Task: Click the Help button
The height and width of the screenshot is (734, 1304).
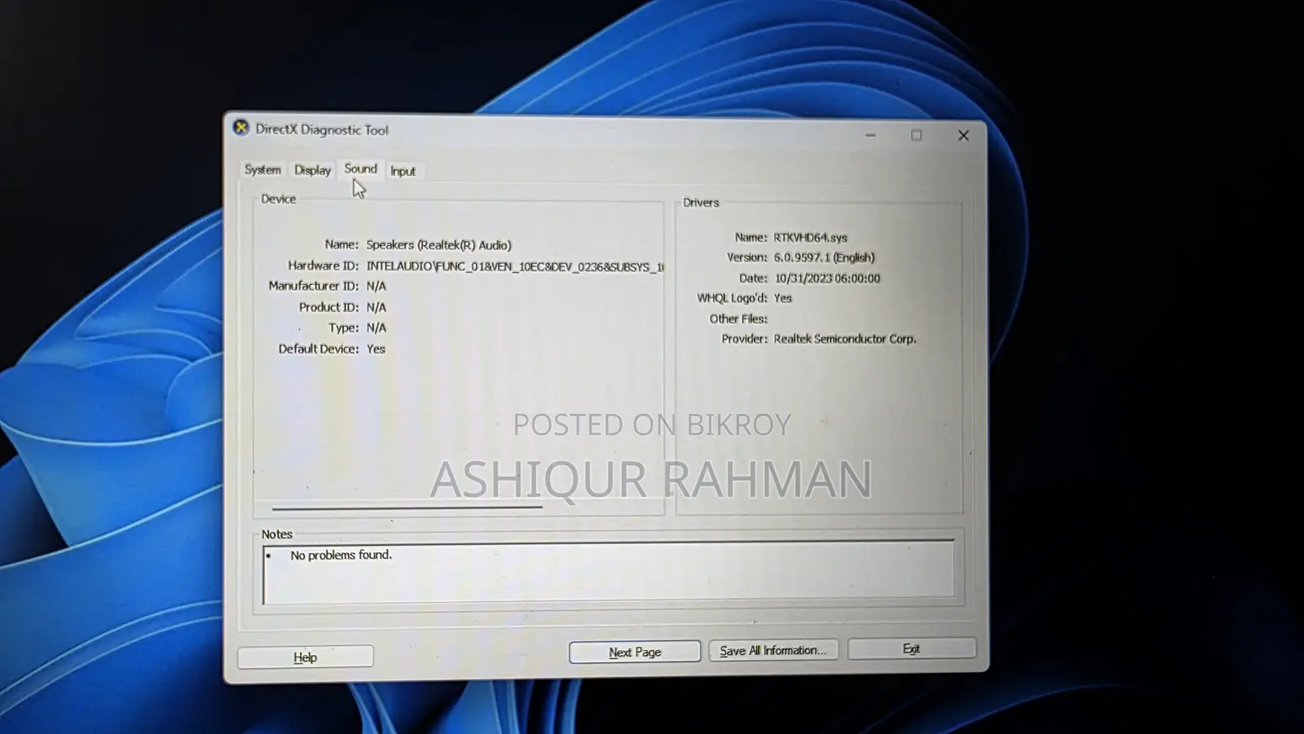Action: coord(306,657)
